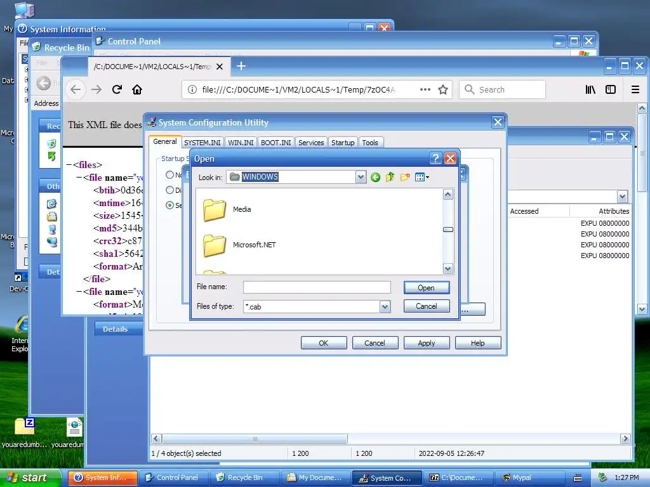Screen dimensions: 650x487
Task: Click Help in System Configuration Utility
Action: [x=477, y=343]
